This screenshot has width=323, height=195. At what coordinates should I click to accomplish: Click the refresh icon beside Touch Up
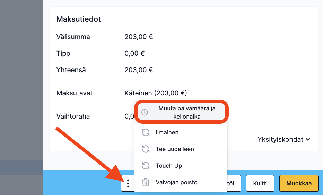146,166
